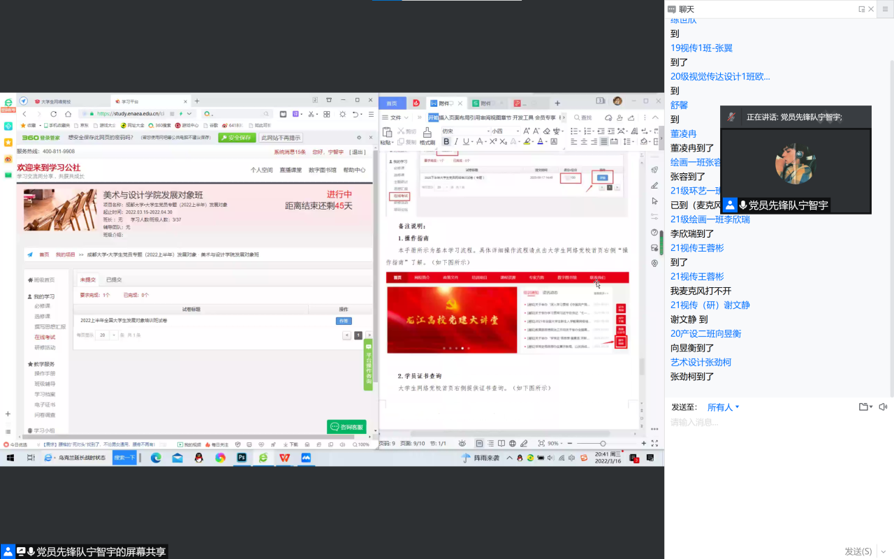Apply underline in WPS toolbar
This screenshot has height=559, width=894.
(x=466, y=141)
